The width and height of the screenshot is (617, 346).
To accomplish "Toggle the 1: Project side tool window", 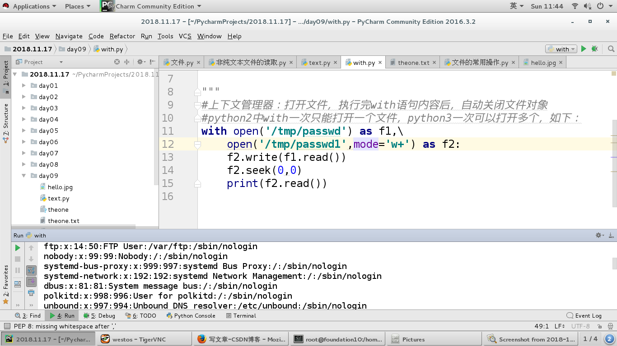I will (x=5, y=76).
